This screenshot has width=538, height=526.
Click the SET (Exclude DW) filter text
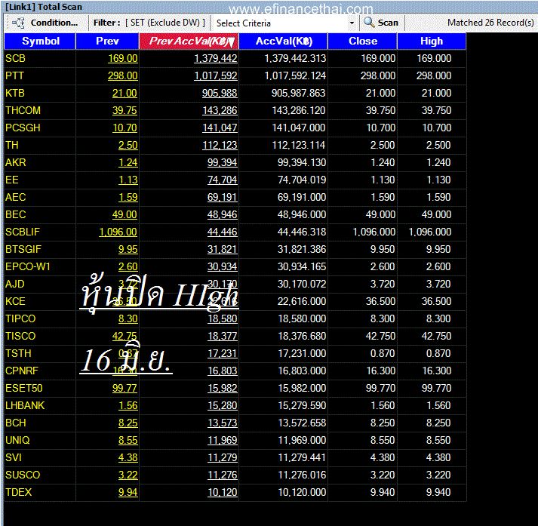(x=165, y=23)
